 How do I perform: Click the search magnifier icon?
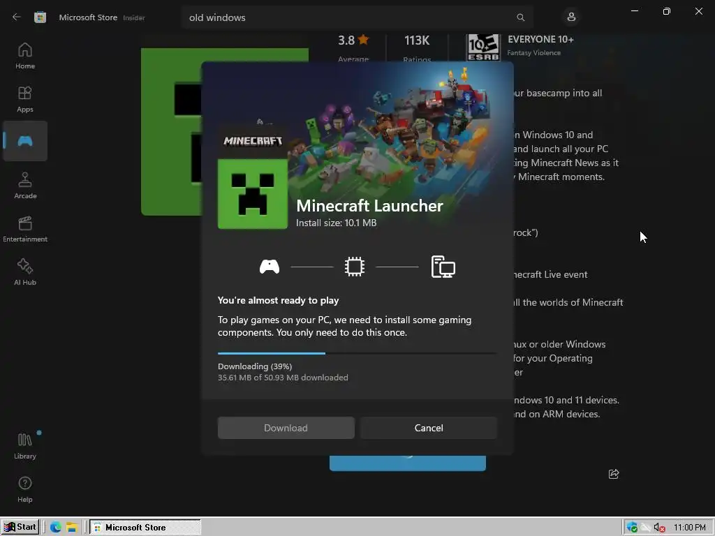[520, 17]
